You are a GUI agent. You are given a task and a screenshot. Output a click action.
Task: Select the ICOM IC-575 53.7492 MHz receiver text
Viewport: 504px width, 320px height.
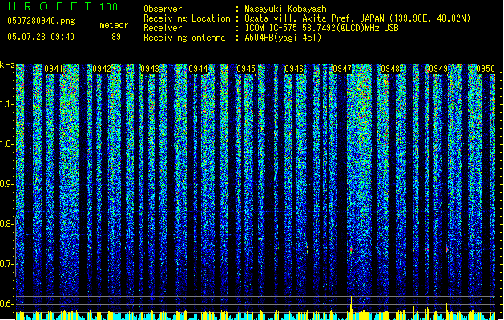(321, 28)
